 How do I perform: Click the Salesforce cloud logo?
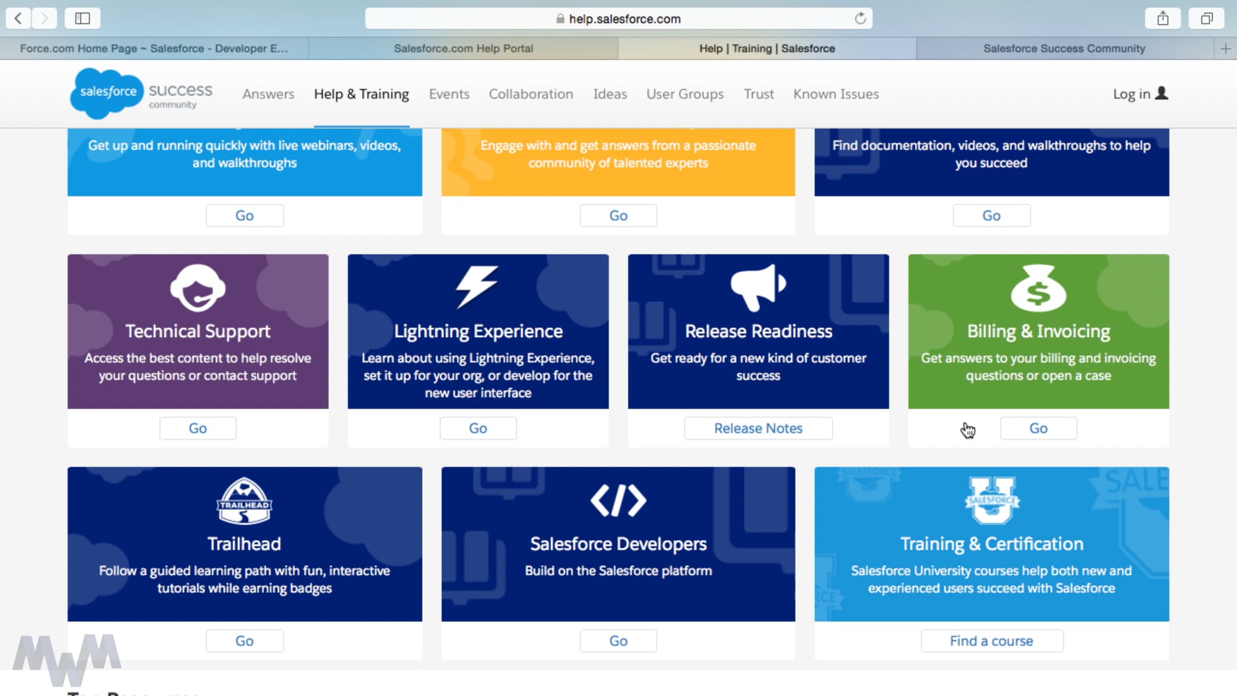tap(107, 93)
